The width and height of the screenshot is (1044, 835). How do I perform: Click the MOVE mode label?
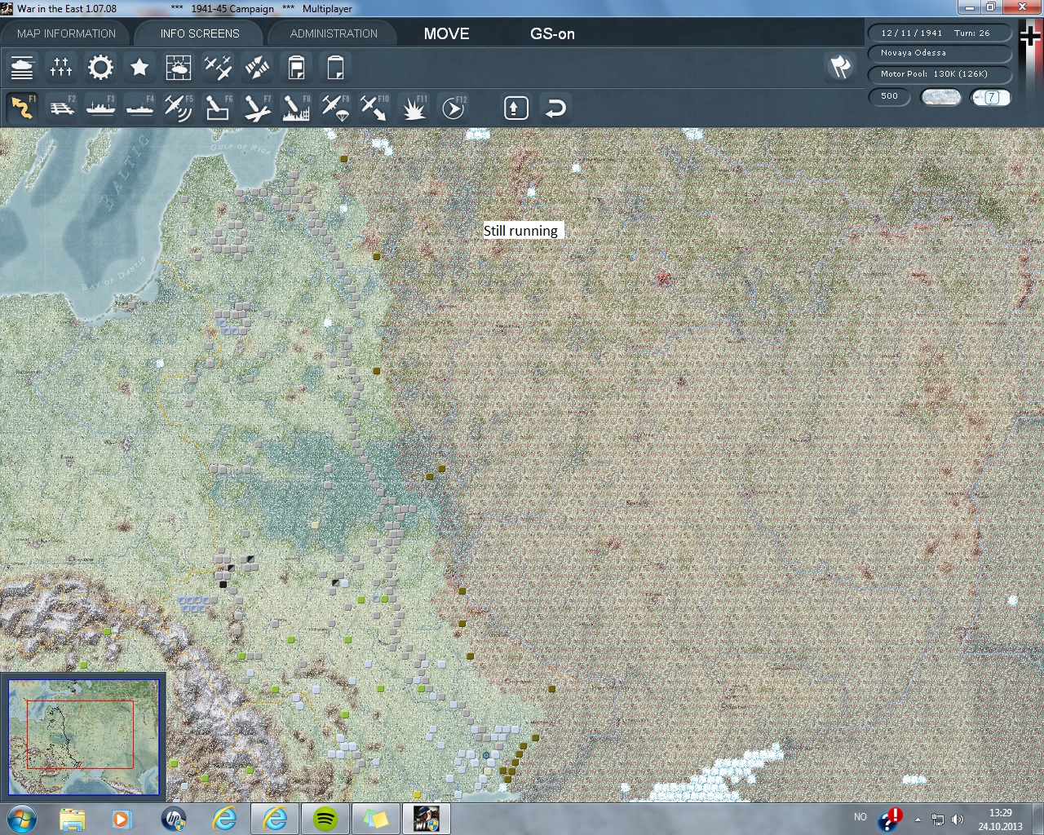(446, 33)
